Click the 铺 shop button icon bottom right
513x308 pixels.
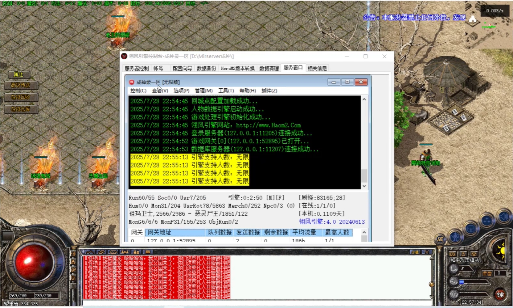pos(500,294)
